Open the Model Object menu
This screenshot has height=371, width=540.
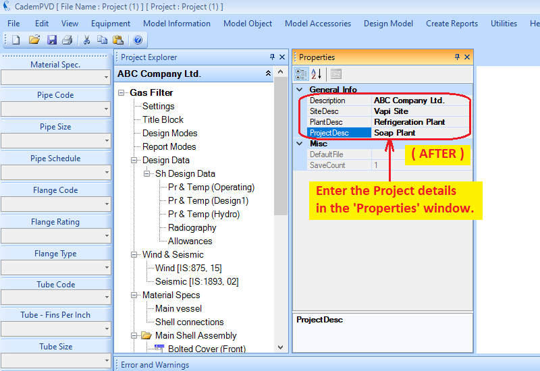pos(248,24)
